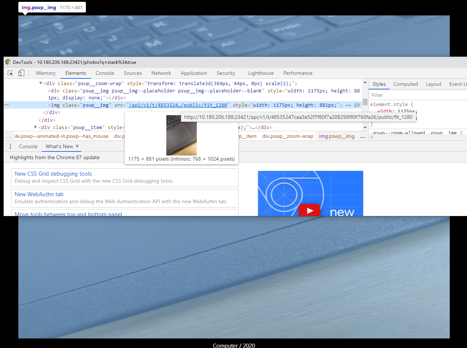
Task: Open the Console drawer three-dot menu
Action: 10,146
